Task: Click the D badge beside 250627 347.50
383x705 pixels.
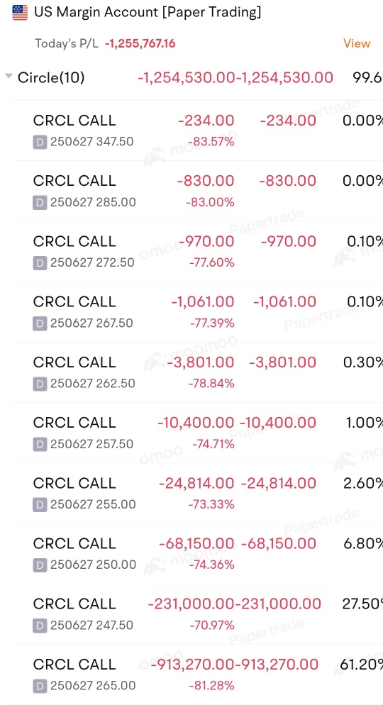Action: click(40, 142)
